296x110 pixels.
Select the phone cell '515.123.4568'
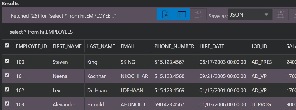click(x=174, y=76)
